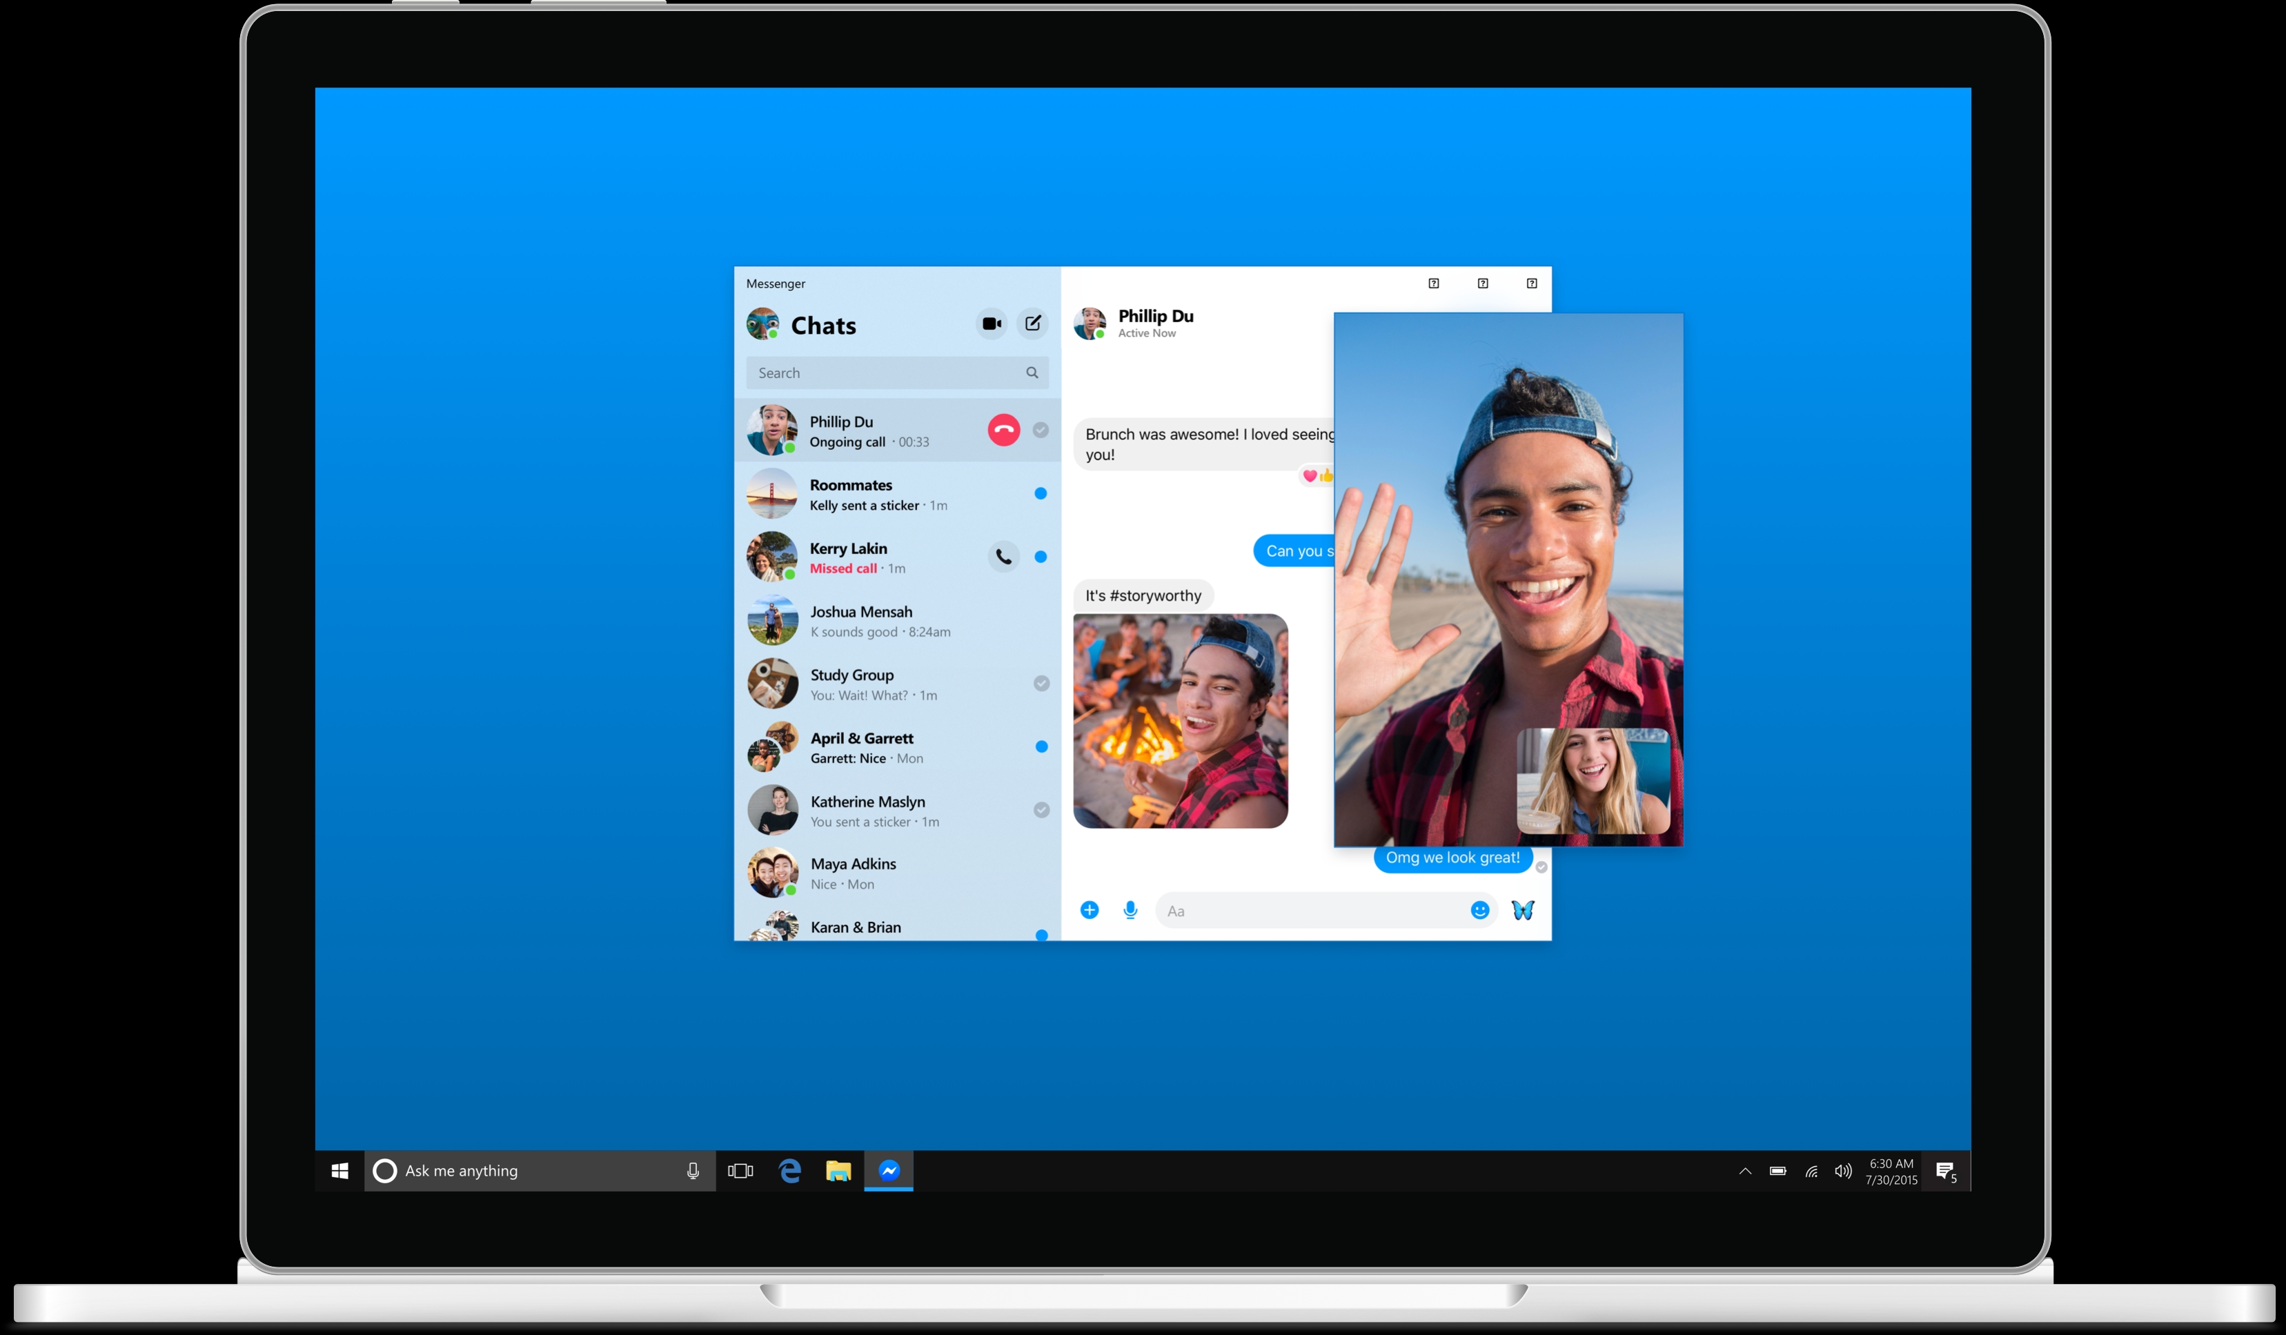This screenshot has width=2286, height=1335.
Task: Click the Messenger icon in Windows taskbar
Action: 889,1169
